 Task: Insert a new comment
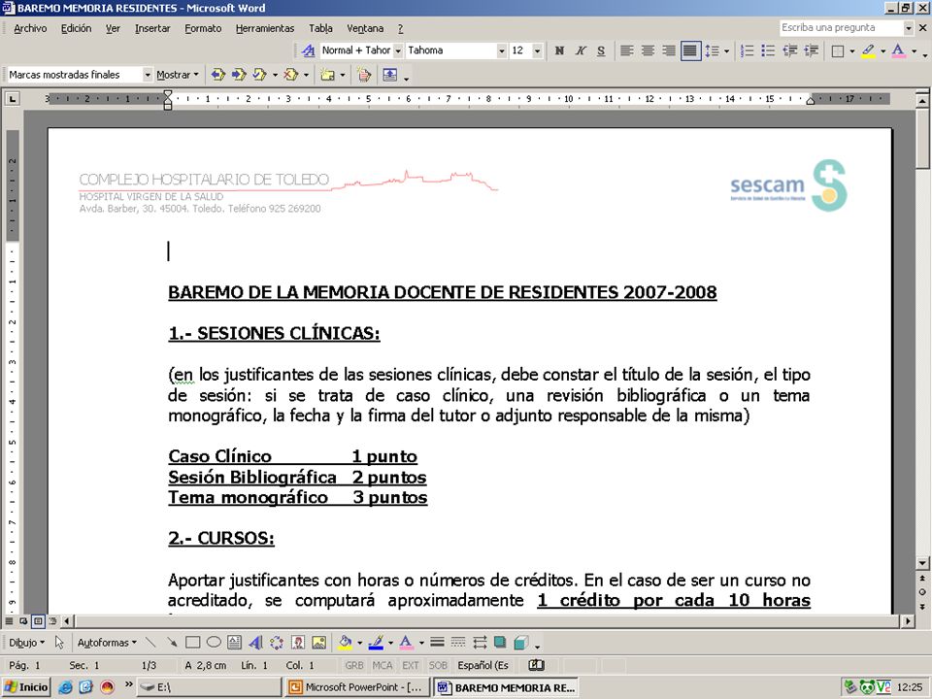point(327,75)
